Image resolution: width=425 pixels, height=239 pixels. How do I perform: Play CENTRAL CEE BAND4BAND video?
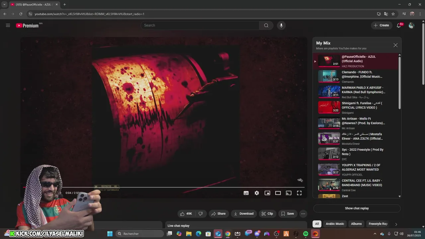tap(355, 185)
